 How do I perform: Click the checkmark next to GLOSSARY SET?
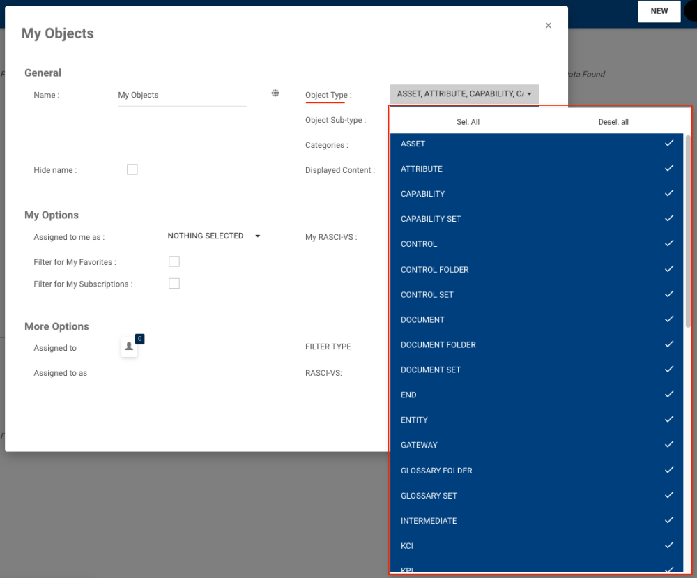(x=669, y=494)
